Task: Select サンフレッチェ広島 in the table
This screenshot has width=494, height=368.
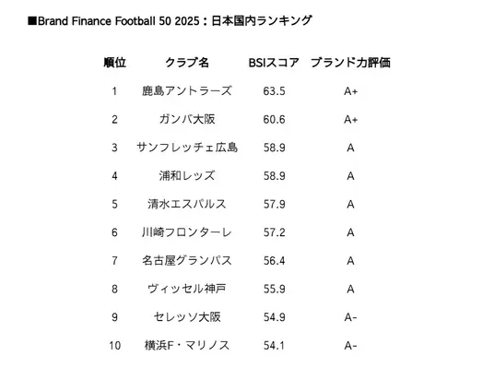Action: tap(187, 148)
